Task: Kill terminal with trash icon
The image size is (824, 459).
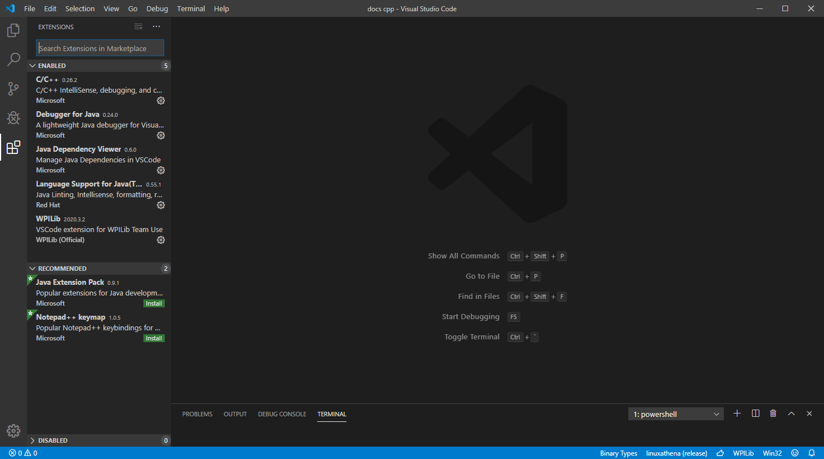Action: pyautogui.click(x=773, y=413)
